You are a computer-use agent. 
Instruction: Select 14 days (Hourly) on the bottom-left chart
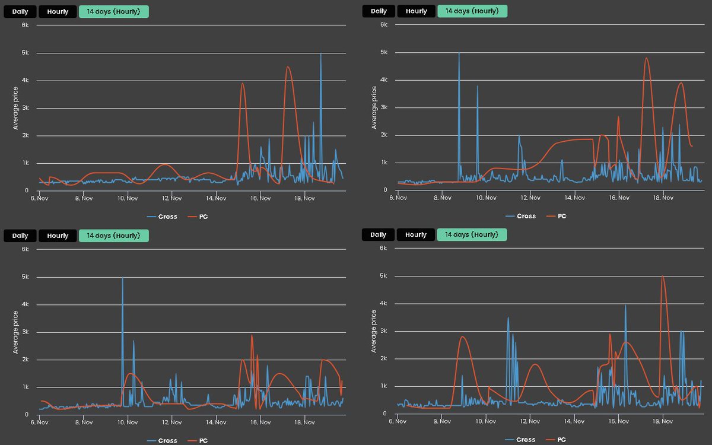(x=113, y=235)
